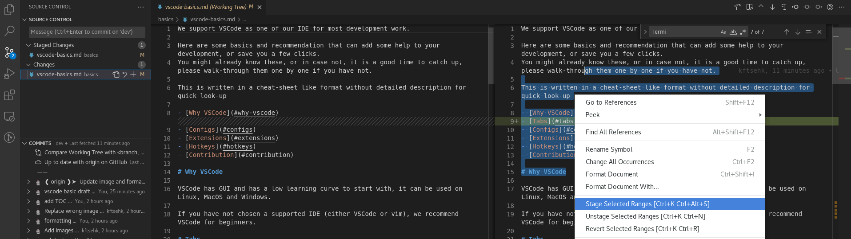This screenshot has width=851, height=239.
Task: Expand the origin Update image commit
Action: point(29,182)
